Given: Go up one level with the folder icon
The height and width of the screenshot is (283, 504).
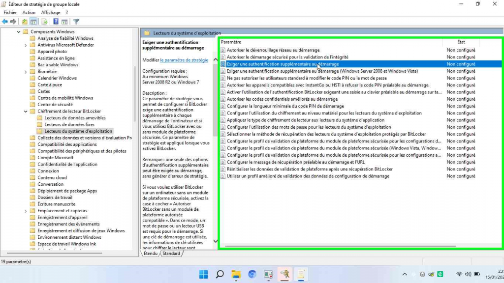Looking at the screenshot, I should click(25, 22).
